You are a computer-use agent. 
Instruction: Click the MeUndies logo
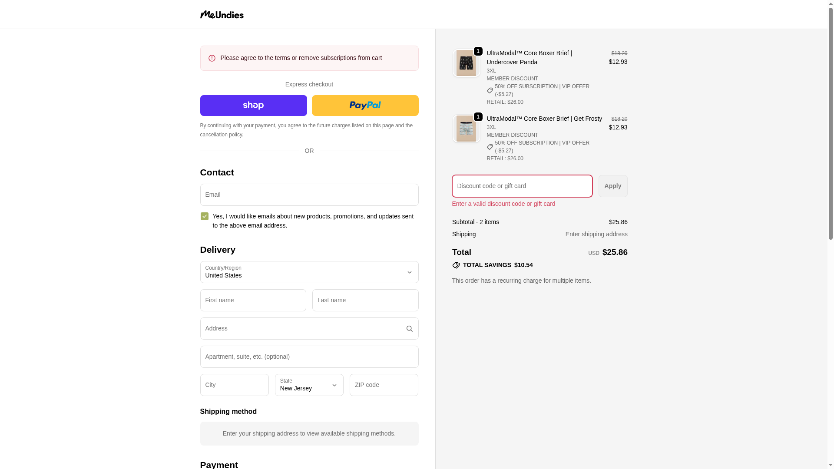tap(222, 15)
